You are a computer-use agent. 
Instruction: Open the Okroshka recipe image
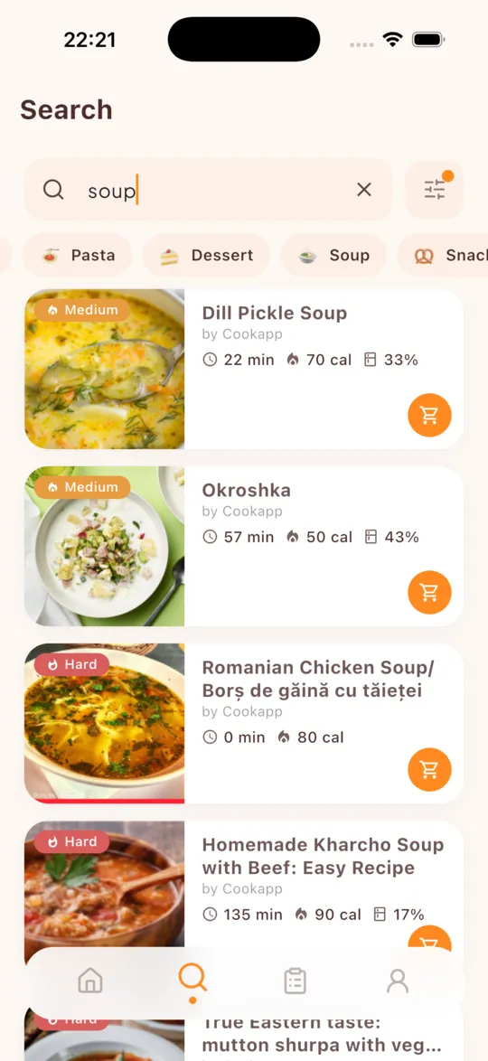click(104, 546)
